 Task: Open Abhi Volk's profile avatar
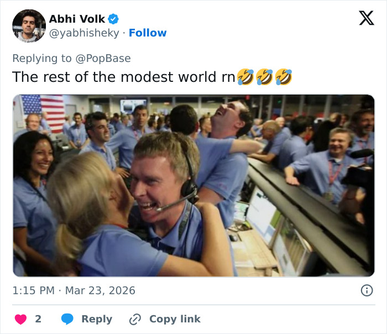(x=29, y=26)
